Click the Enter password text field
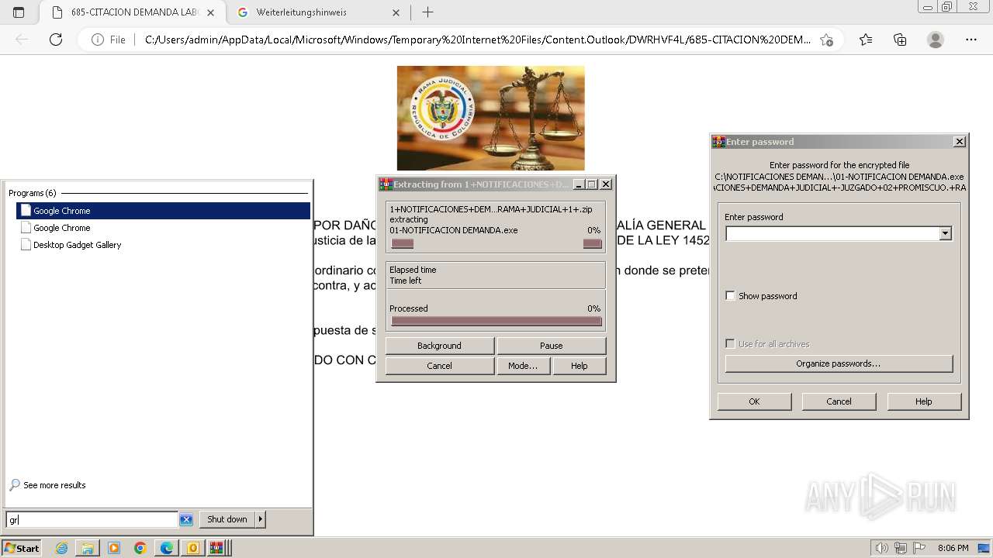The height and width of the screenshot is (558, 993). coord(832,233)
